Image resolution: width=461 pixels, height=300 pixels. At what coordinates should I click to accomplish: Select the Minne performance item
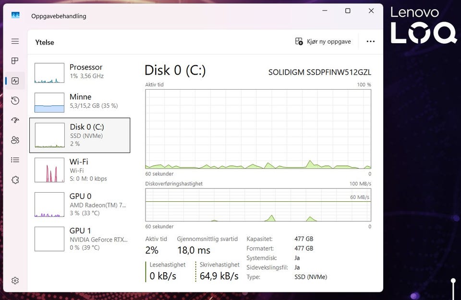pyautogui.click(x=80, y=102)
